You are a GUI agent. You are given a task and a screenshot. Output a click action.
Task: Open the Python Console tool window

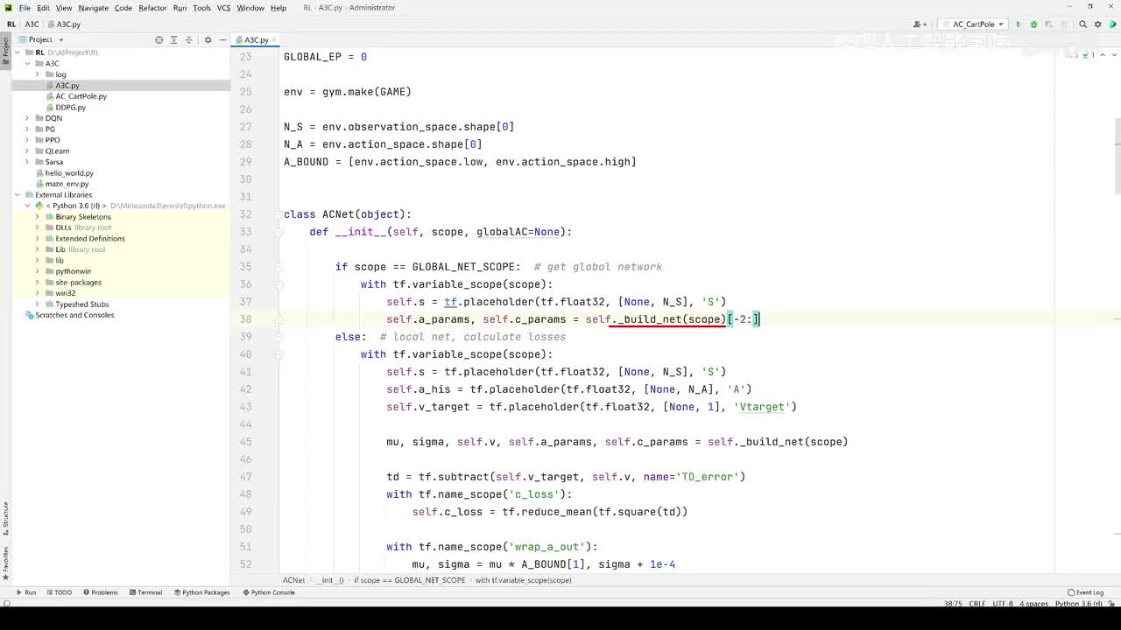coord(268,592)
